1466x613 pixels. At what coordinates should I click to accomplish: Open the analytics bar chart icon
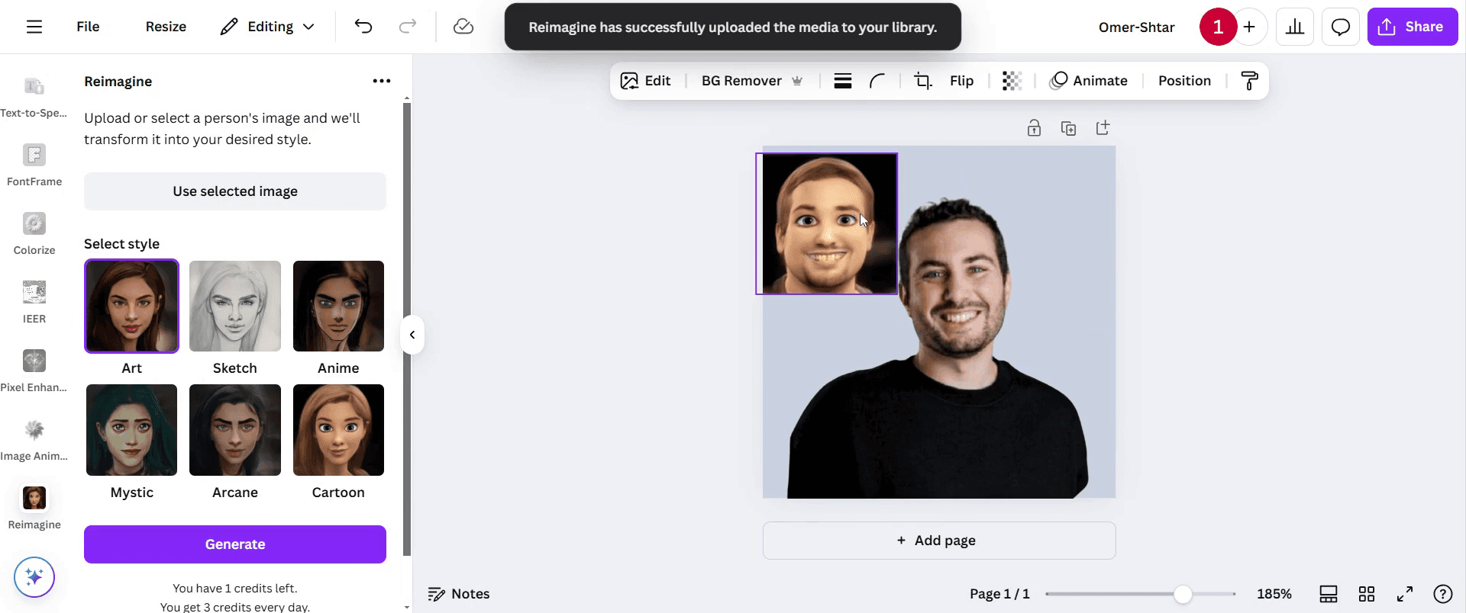(x=1295, y=27)
